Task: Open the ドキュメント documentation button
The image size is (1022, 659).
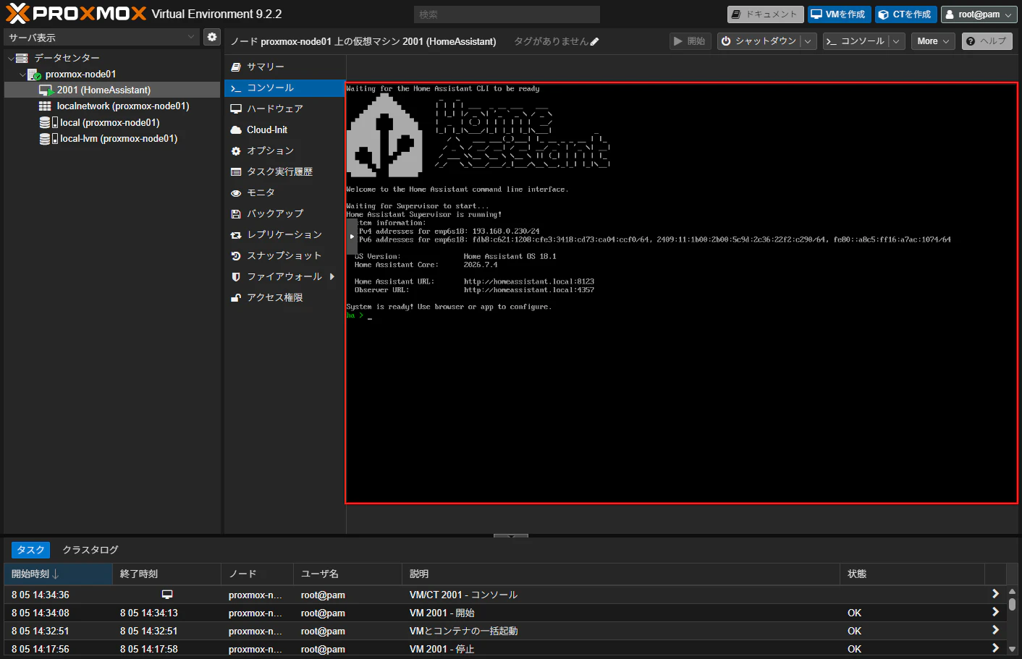Action: point(765,14)
